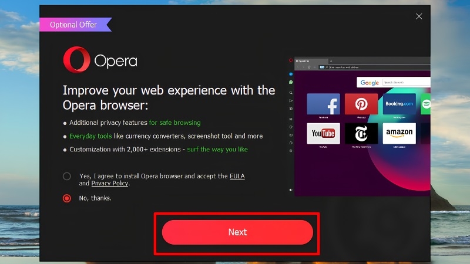Screen dimensions: 470x264
Task: Select the 'No, thanks' radio button
Action: (x=67, y=198)
